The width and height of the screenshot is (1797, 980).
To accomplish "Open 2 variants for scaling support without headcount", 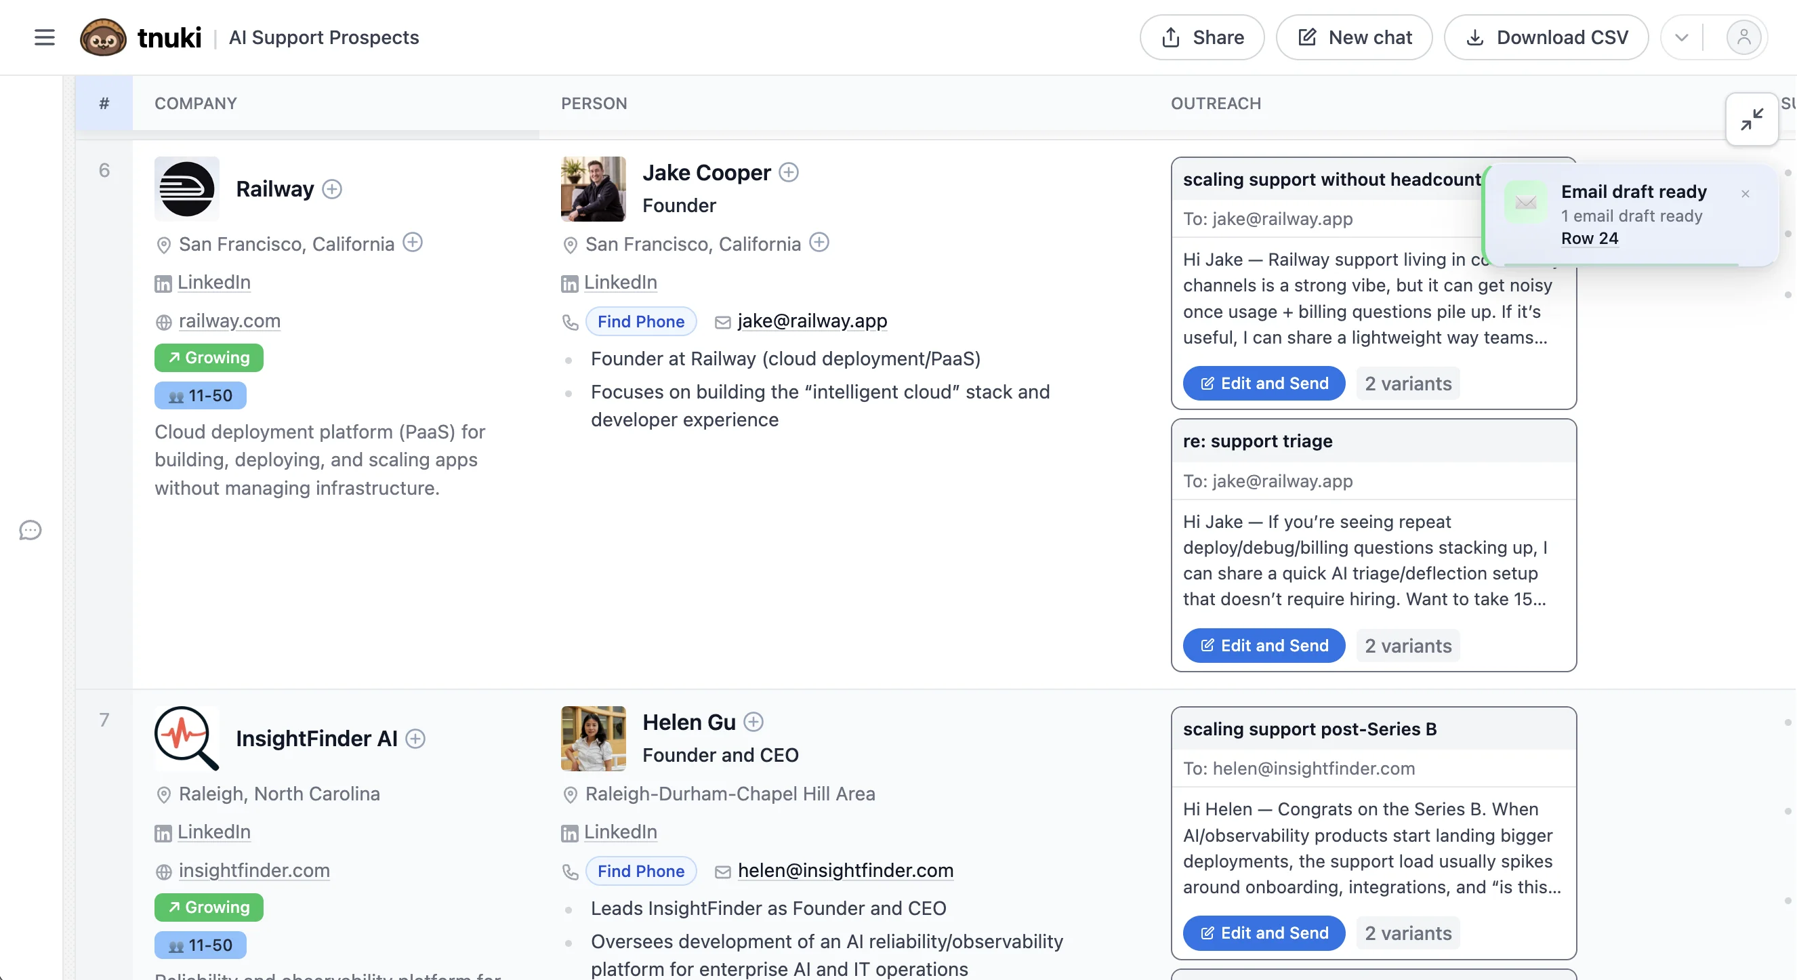I will click(1408, 383).
